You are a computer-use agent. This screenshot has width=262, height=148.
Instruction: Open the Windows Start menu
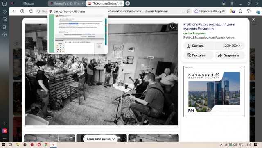pos(3,145)
